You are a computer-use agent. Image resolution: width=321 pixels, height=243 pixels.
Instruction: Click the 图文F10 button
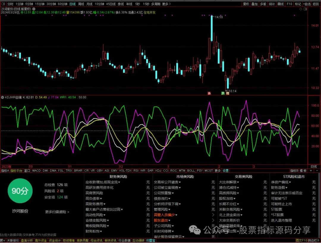pos(302,241)
